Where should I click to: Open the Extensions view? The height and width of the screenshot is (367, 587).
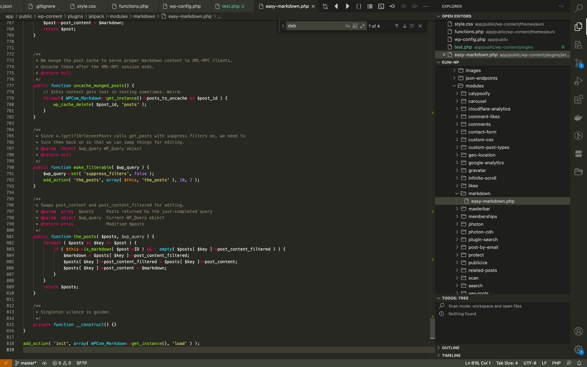578,100
